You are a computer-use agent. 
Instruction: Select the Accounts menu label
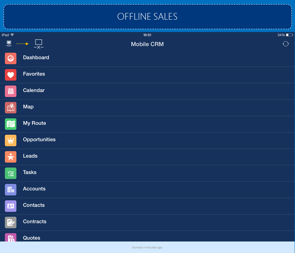click(x=34, y=189)
